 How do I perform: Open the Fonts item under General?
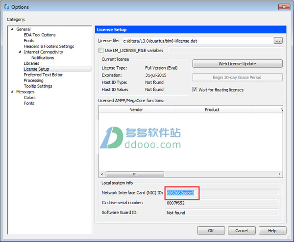pyautogui.click(x=29, y=41)
